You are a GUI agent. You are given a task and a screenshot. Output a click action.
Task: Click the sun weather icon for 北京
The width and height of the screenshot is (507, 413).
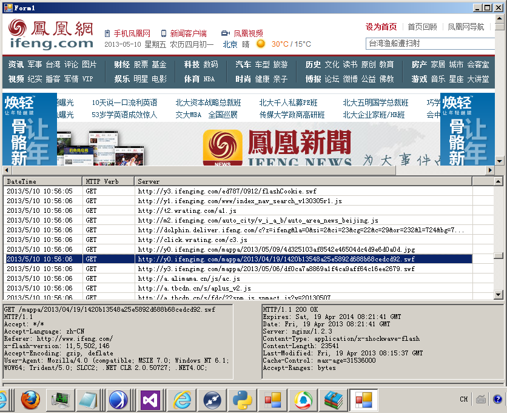tap(261, 44)
